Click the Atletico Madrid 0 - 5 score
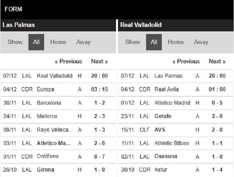 217,103
